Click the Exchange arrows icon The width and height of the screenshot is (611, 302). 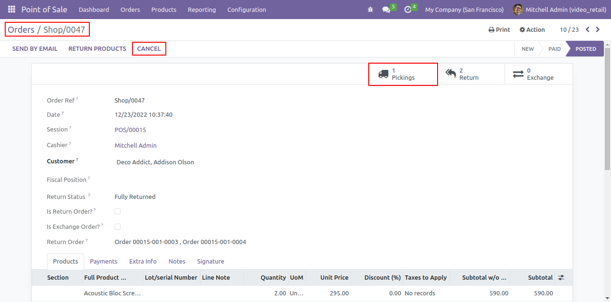518,74
